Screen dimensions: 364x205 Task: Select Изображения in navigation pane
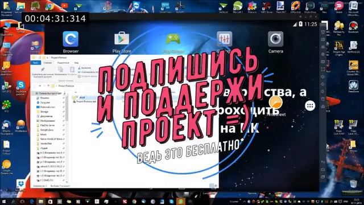pyautogui.click(x=47, y=121)
